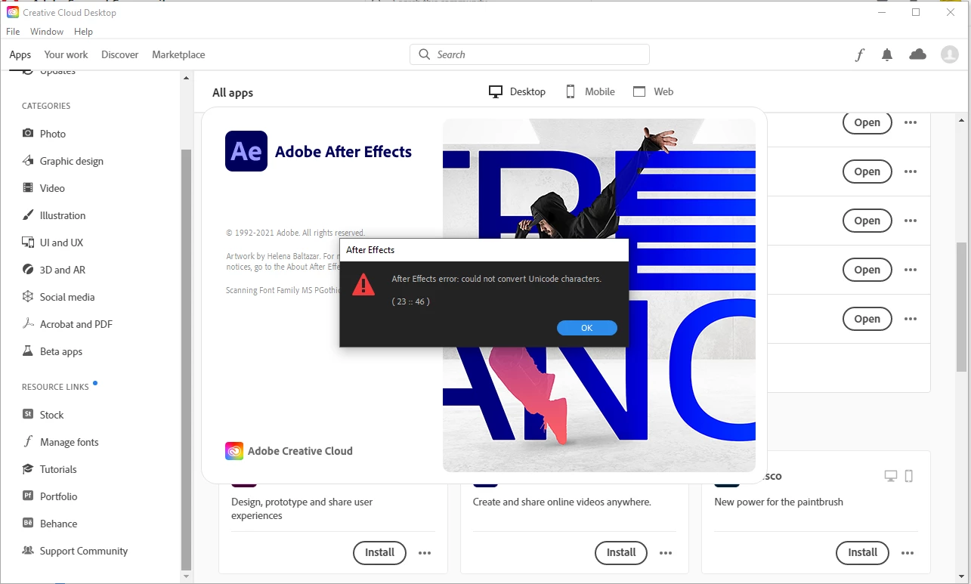Open more options for the online videos card
This screenshot has height=584, width=971.
click(x=666, y=553)
